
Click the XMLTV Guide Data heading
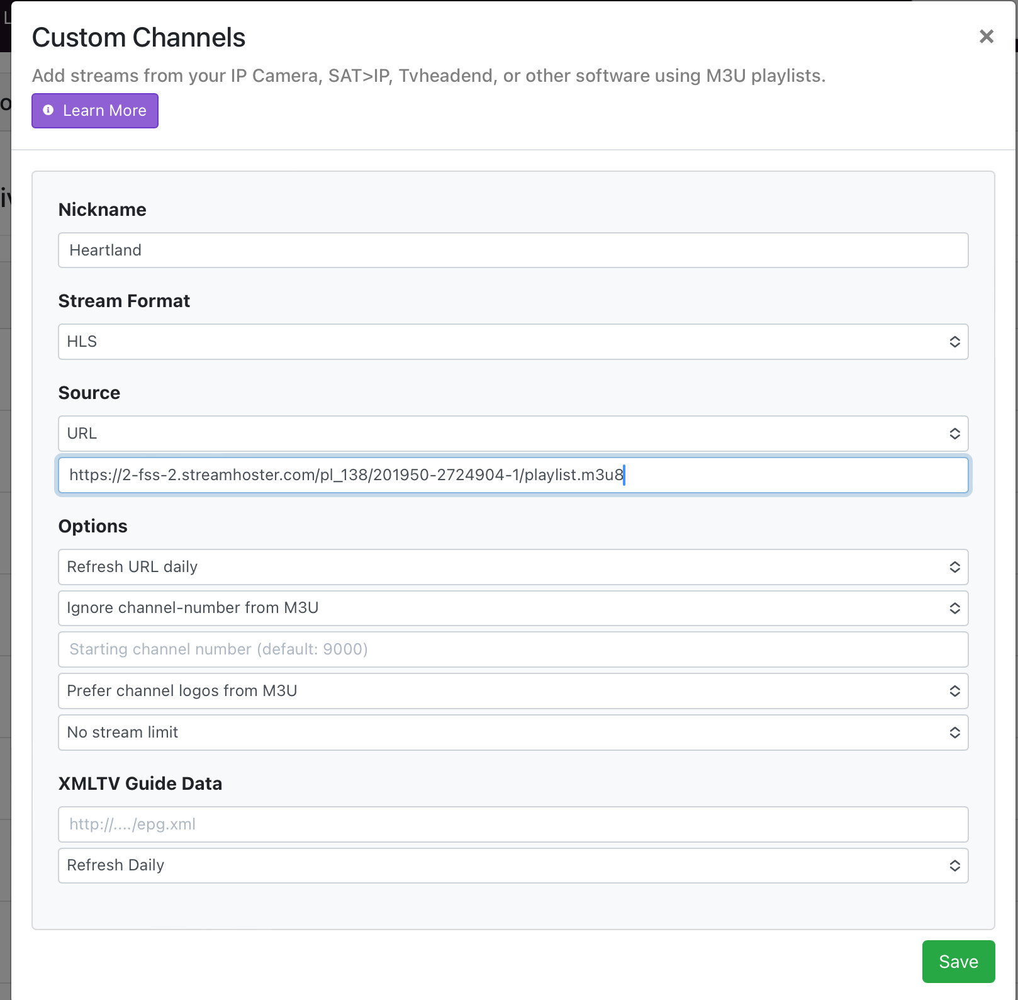pos(140,784)
